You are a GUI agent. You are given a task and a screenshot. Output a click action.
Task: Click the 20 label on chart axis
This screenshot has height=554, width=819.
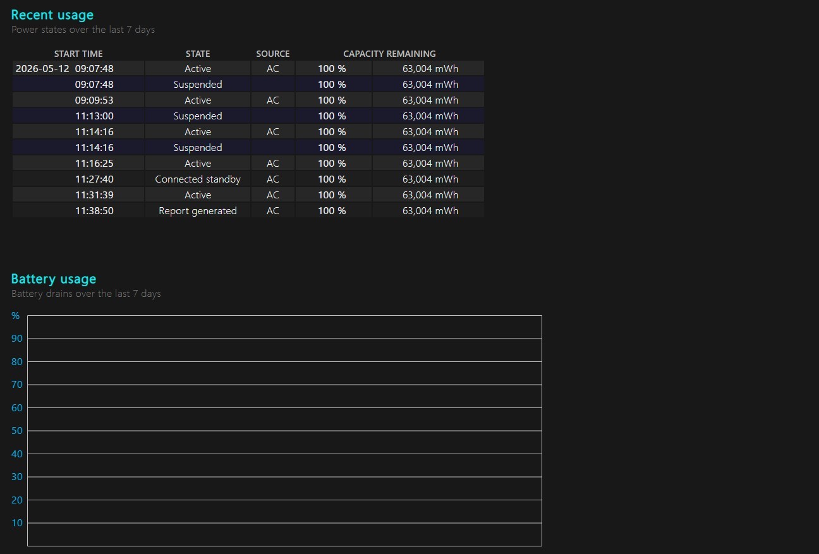17,500
